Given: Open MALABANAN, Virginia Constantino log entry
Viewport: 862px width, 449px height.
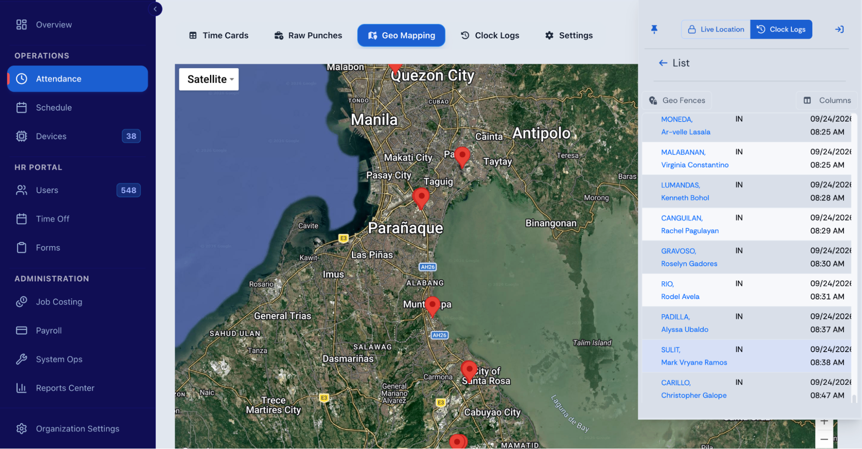Looking at the screenshot, I should 746,159.
